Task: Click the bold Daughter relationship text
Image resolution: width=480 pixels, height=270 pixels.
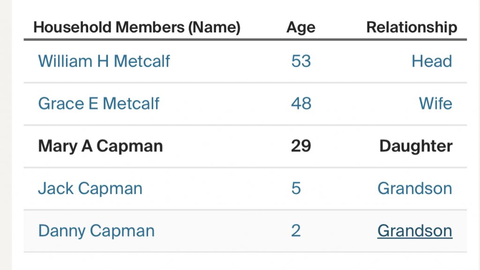Action: pos(416,146)
